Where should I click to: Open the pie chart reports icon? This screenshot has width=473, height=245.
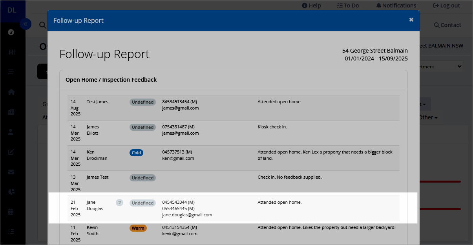click(11, 192)
